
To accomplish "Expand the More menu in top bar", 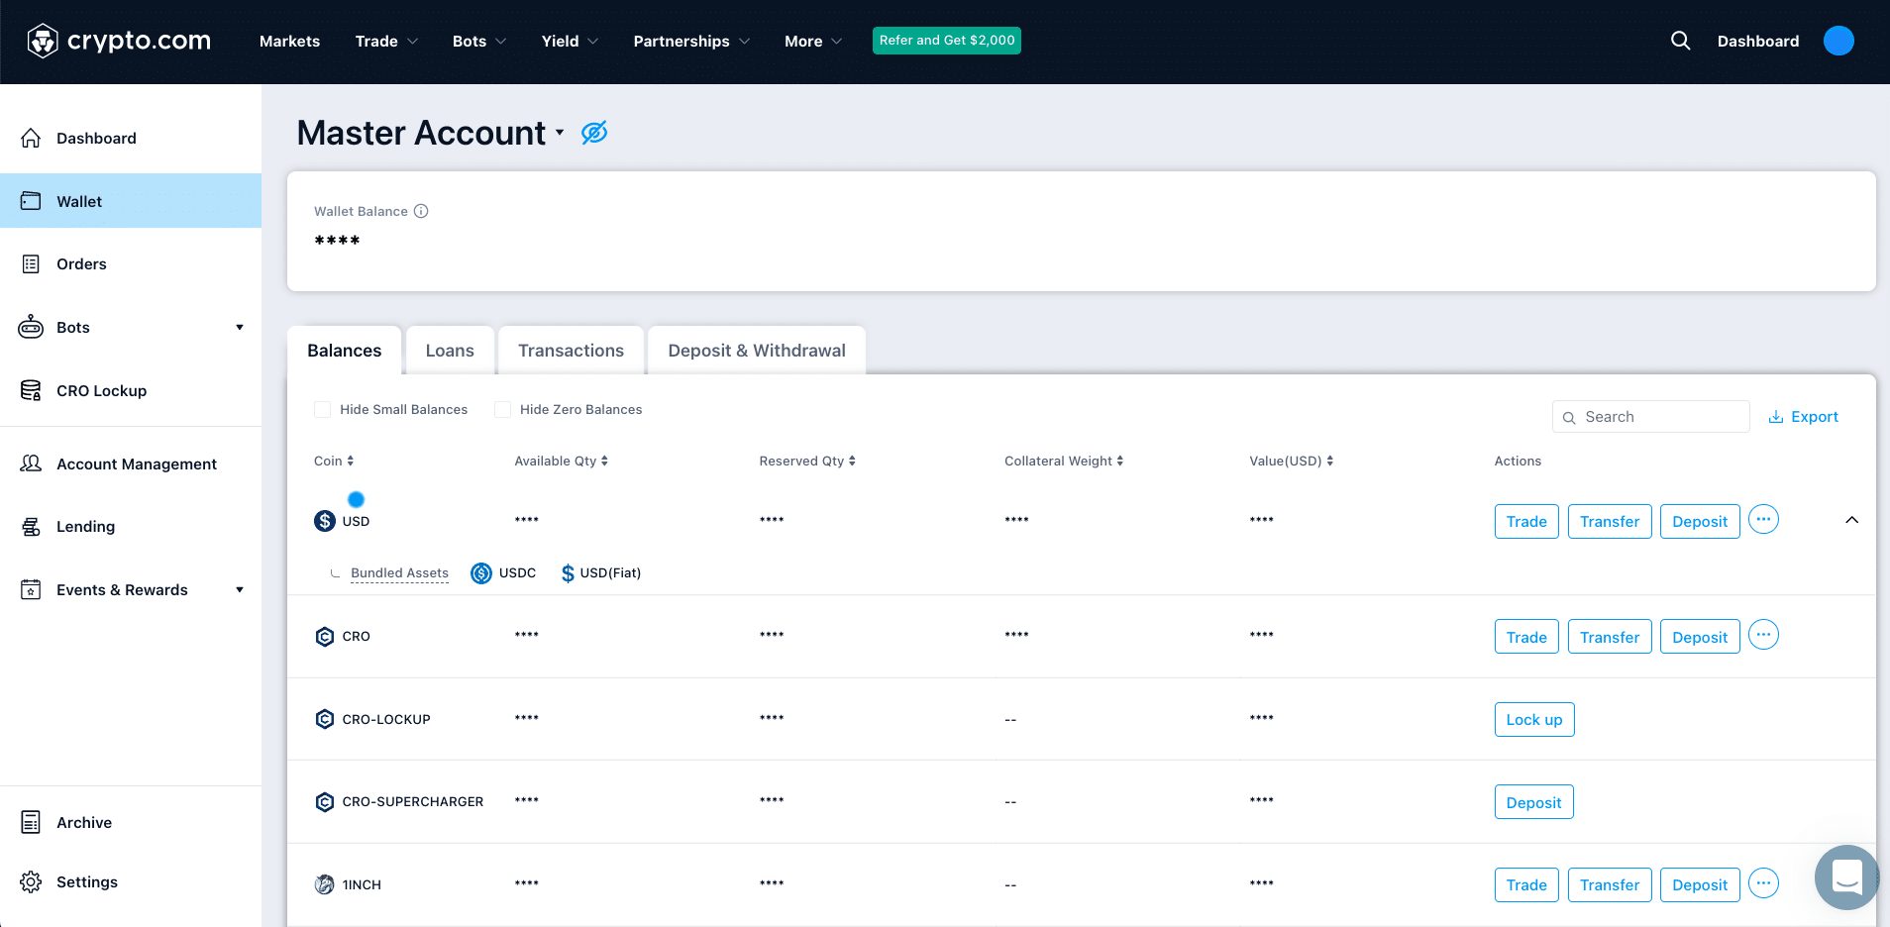I will pyautogui.click(x=813, y=41).
